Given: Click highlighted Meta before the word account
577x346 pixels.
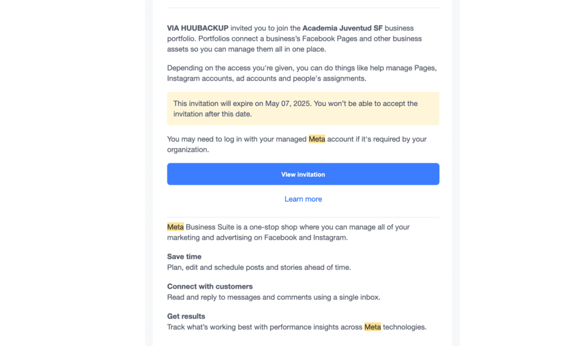Looking at the screenshot, I should pos(317,139).
